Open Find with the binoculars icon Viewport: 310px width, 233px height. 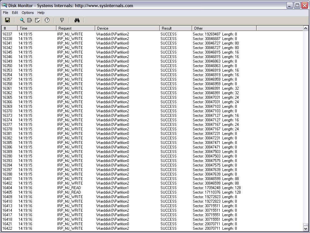point(77,20)
